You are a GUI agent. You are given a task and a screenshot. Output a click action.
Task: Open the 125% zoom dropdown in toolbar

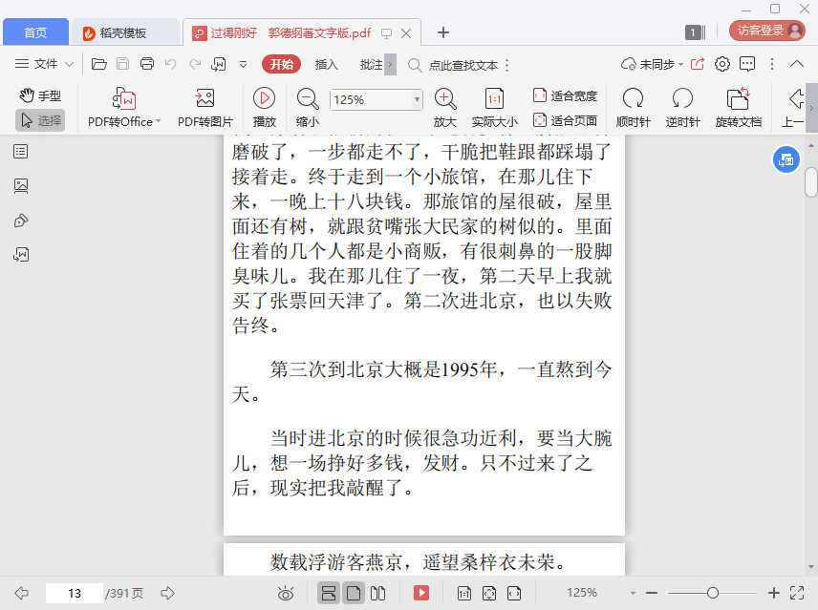tap(417, 99)
